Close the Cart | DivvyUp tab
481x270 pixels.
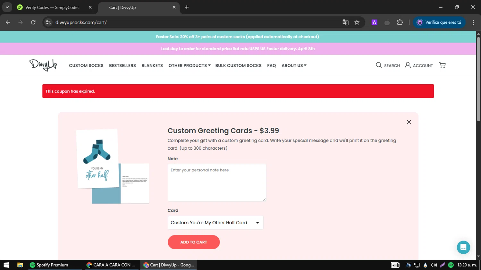pyautogui.click(x=174, y=7)
